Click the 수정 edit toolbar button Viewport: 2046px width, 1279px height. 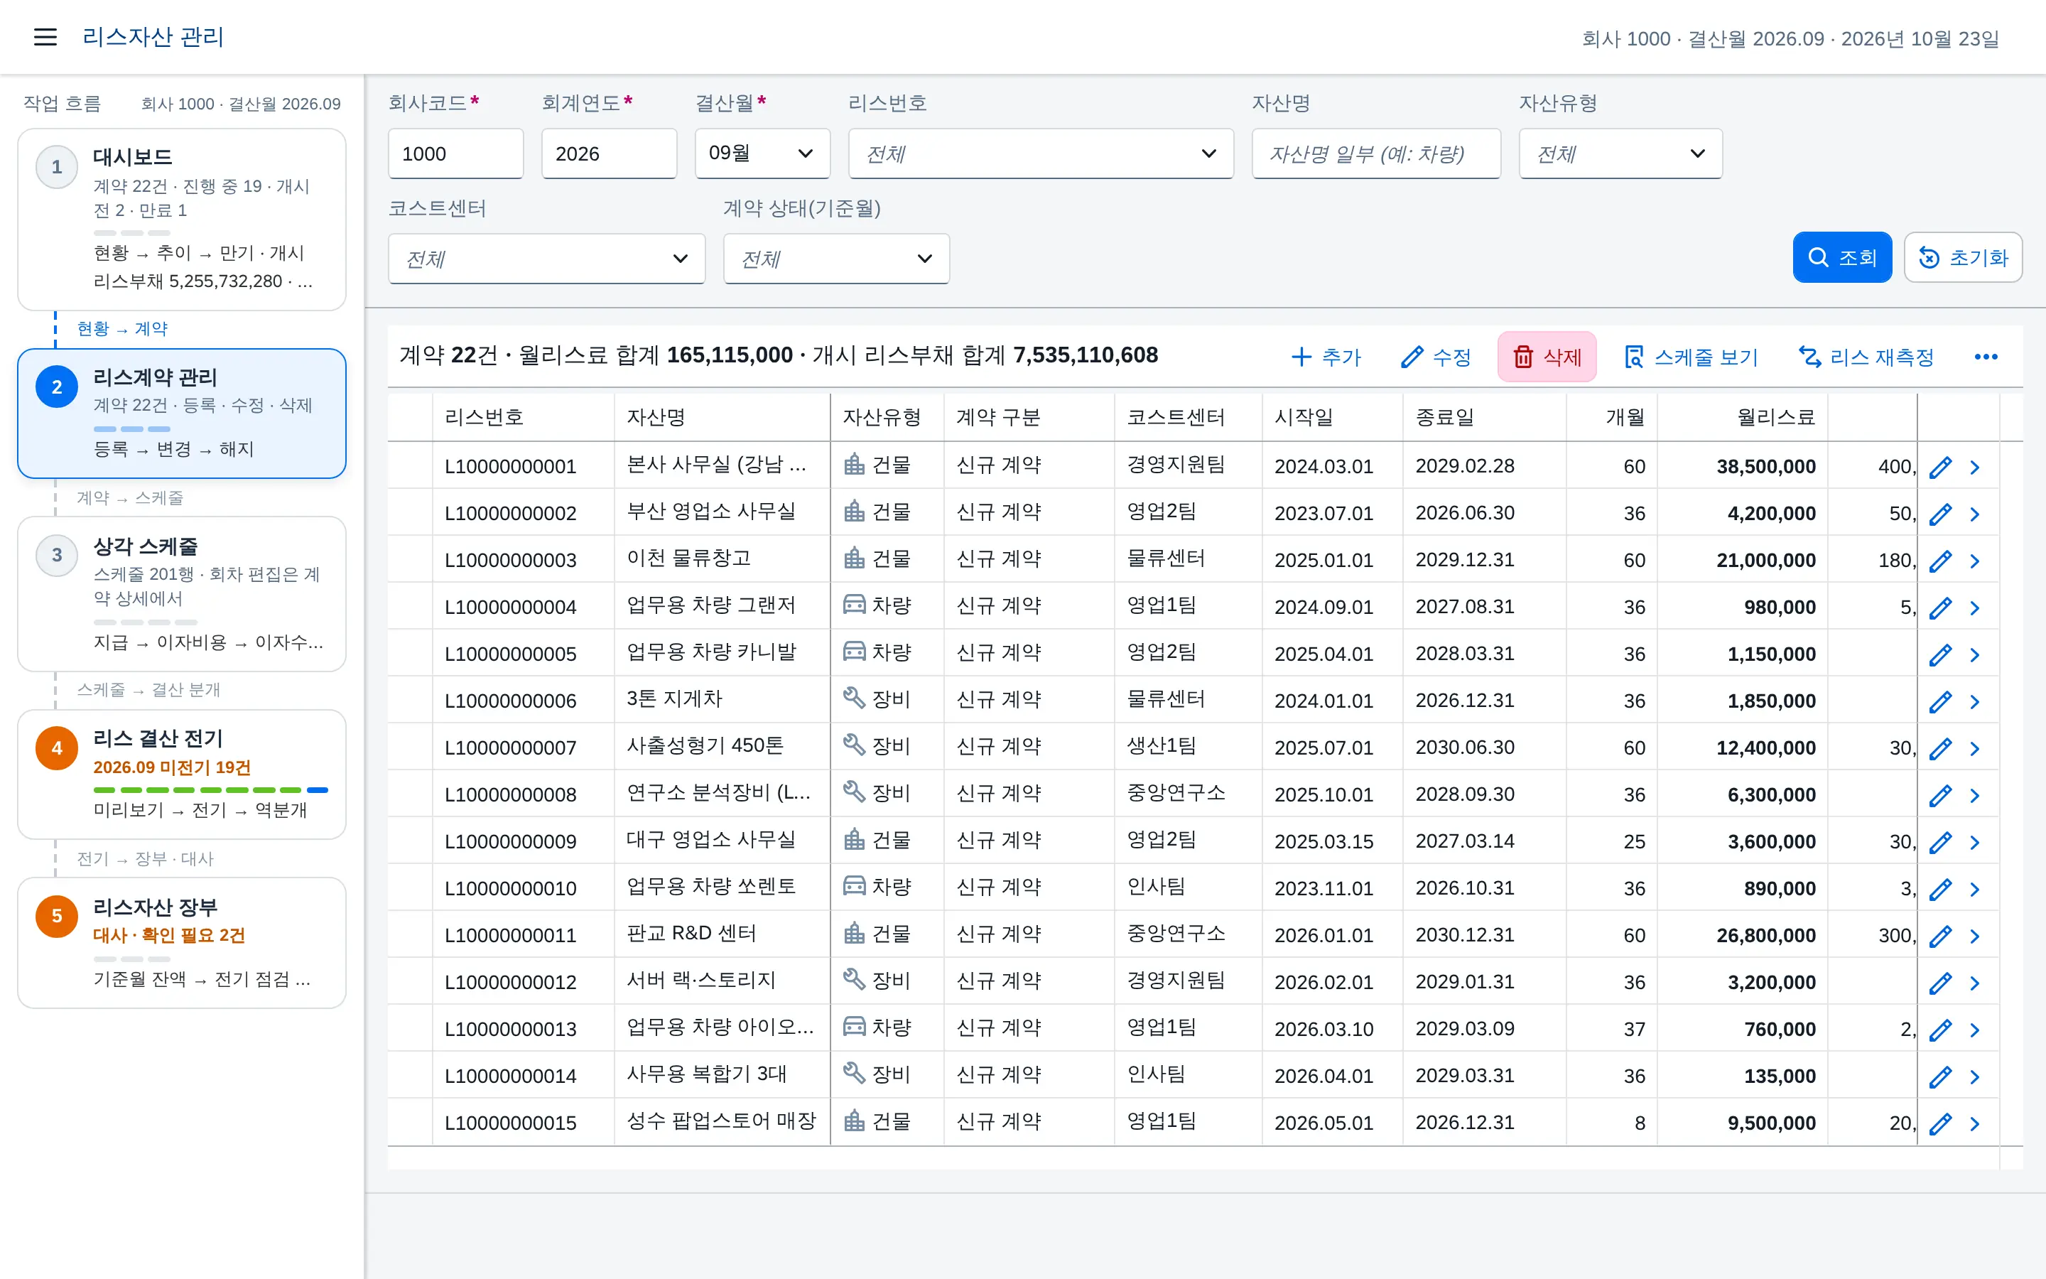pyautogui.click(x=1436, y=357)
